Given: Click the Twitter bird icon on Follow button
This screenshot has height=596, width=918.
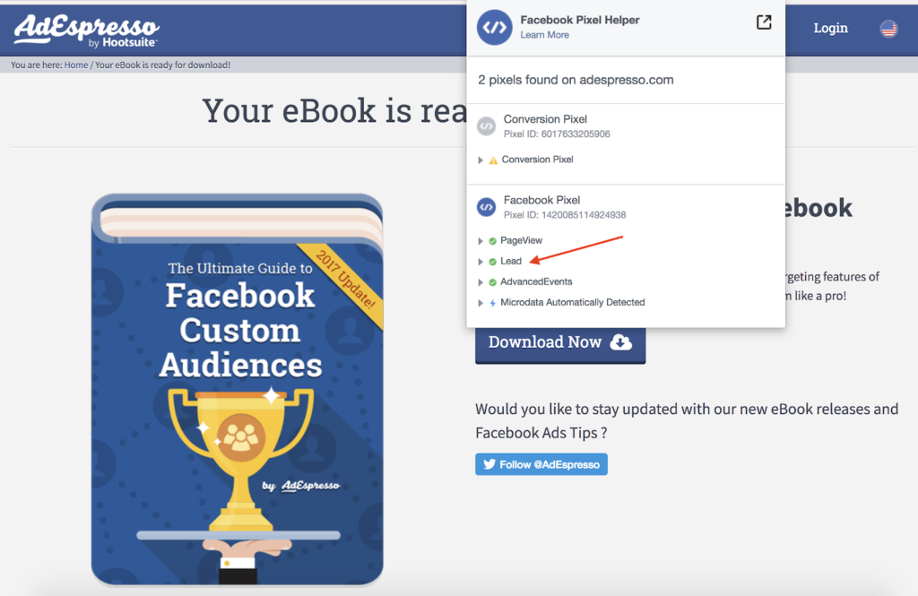Looking at the screenshot, I should click(x=489, y=464).
